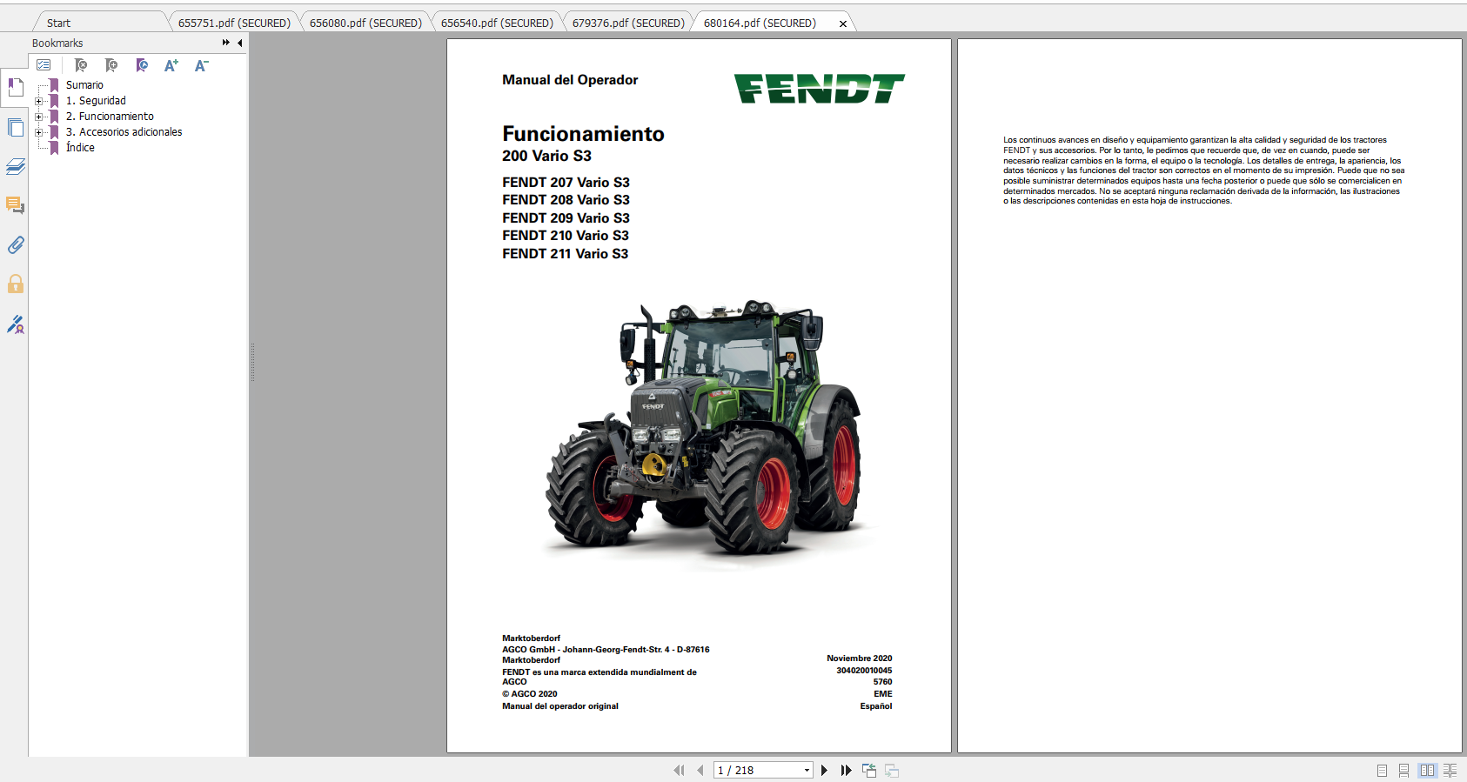Jump to last page button
This screenshot has height=782, width=1467.
pyautogui.click(x=846, y=770)
